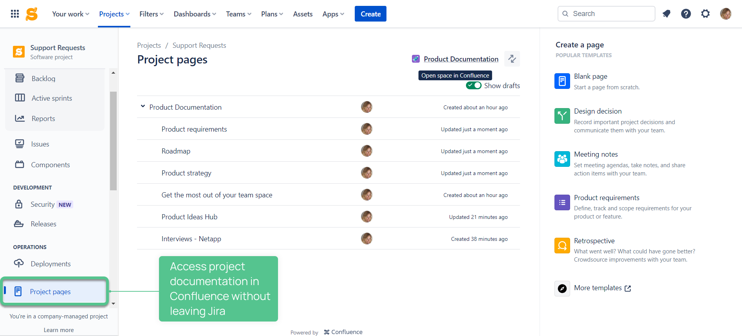The width and height of the screenshot is (742, 336).
Task: Open the app switcher grid icon
Action: 15,14
